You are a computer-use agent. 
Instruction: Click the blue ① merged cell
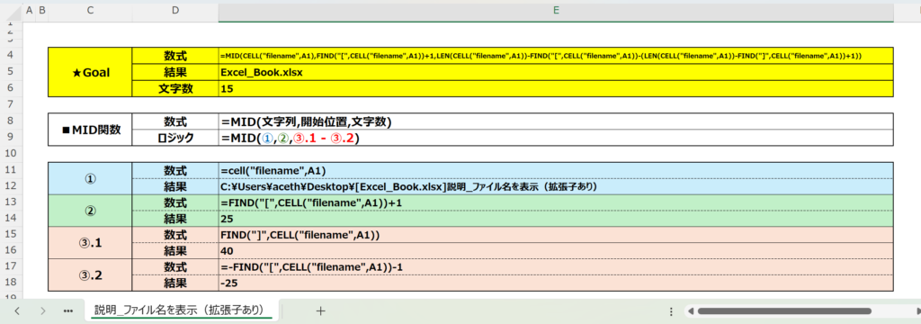coord(90,179)
